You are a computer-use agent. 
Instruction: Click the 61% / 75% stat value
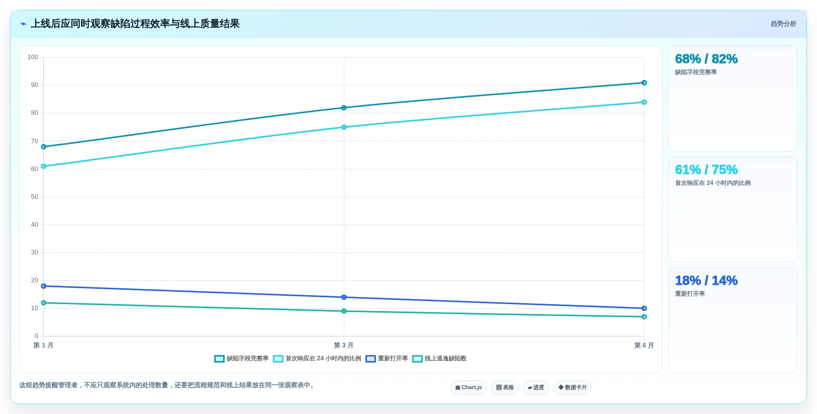tap(706, 170)
